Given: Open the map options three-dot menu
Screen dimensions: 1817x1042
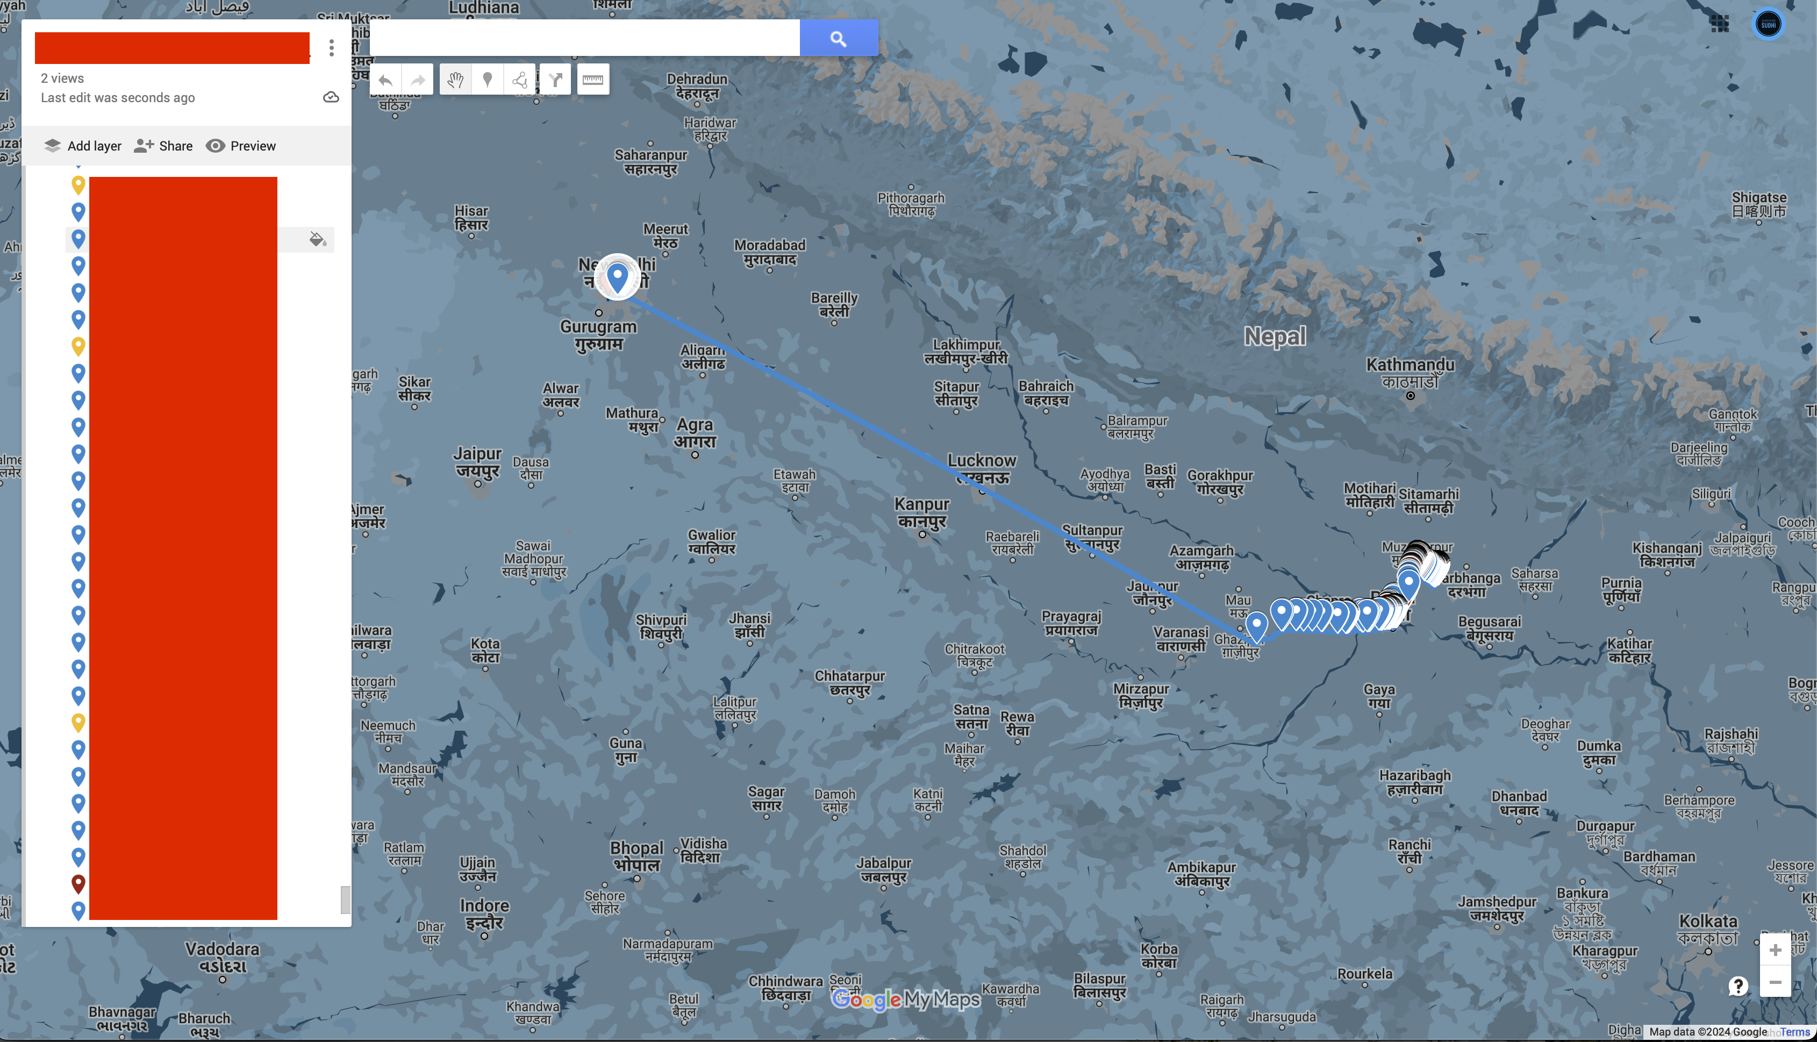Looking at the screenshot, I should (331, 48).
